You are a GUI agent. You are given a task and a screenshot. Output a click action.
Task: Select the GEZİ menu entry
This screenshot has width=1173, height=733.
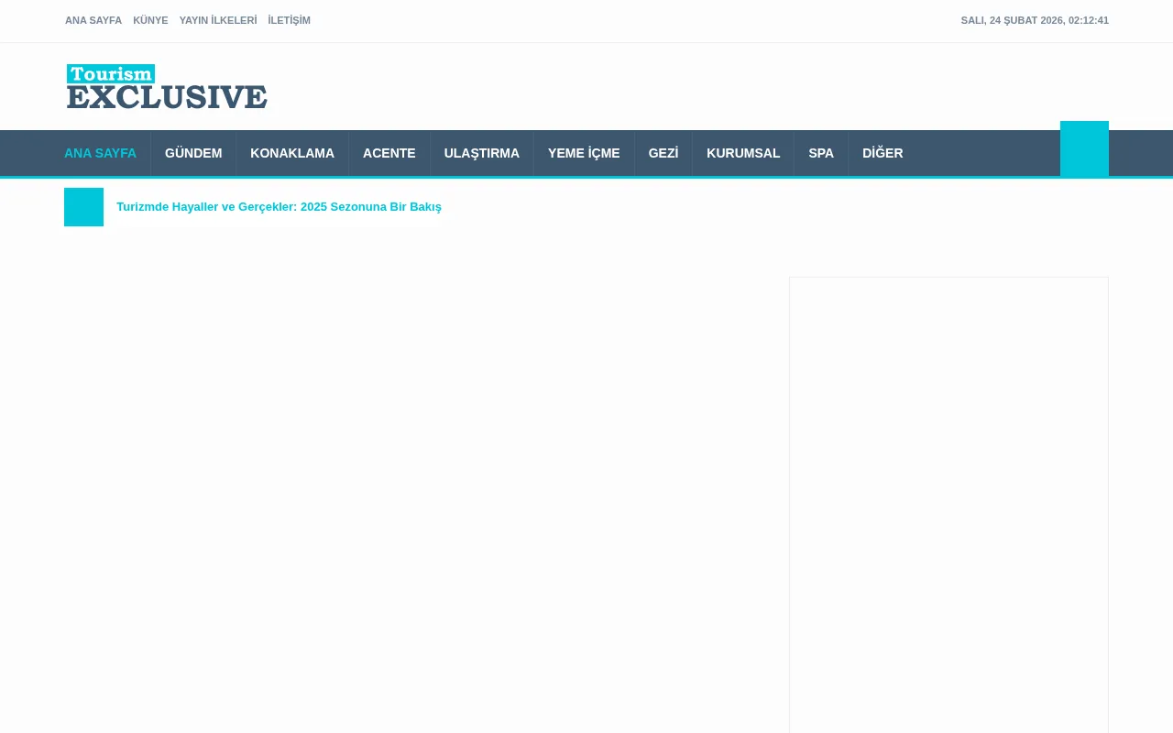point(663,153)
